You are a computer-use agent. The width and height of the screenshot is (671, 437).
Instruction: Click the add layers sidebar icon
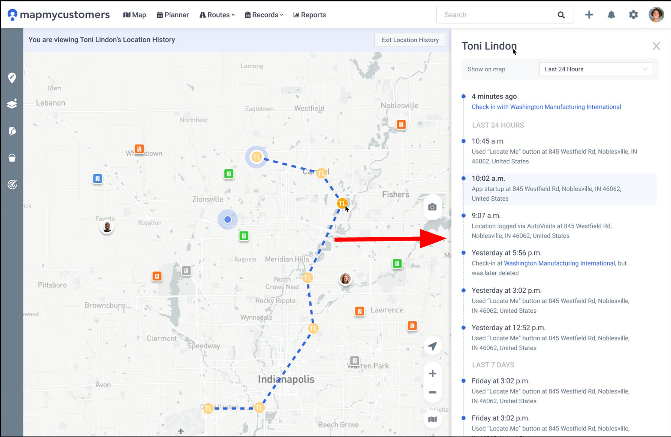click(12, 104)
